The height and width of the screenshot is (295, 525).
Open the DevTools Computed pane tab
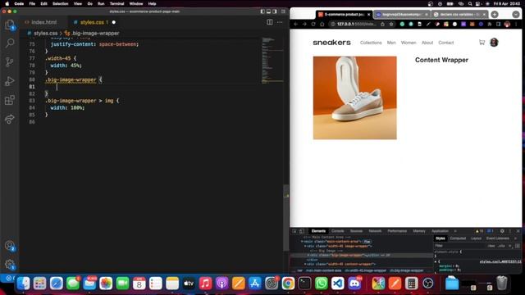[x=458, y=238]
